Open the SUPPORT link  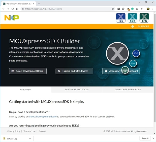pyautogui.click(x=143, y=26)
